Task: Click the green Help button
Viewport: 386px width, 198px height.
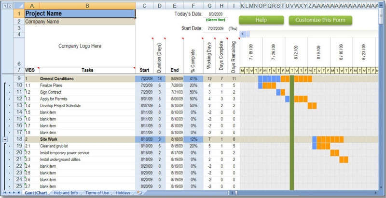Action: pos(261,20)
